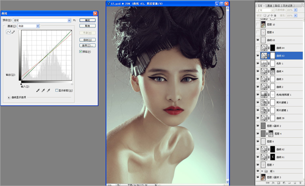This screenshot has height=186, width=305.
Task: Click the 自动(A) auto button
Action: 88,40
